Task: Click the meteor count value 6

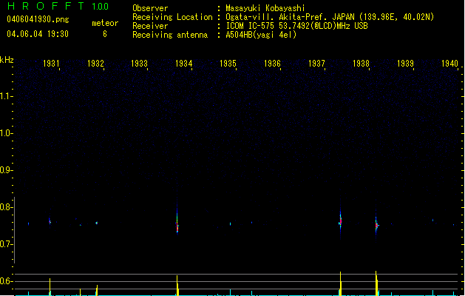Action: 105,34
